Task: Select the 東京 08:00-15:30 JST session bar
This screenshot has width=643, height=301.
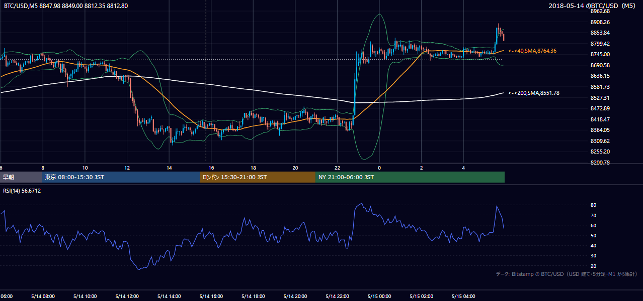Action: coord(120,177)
